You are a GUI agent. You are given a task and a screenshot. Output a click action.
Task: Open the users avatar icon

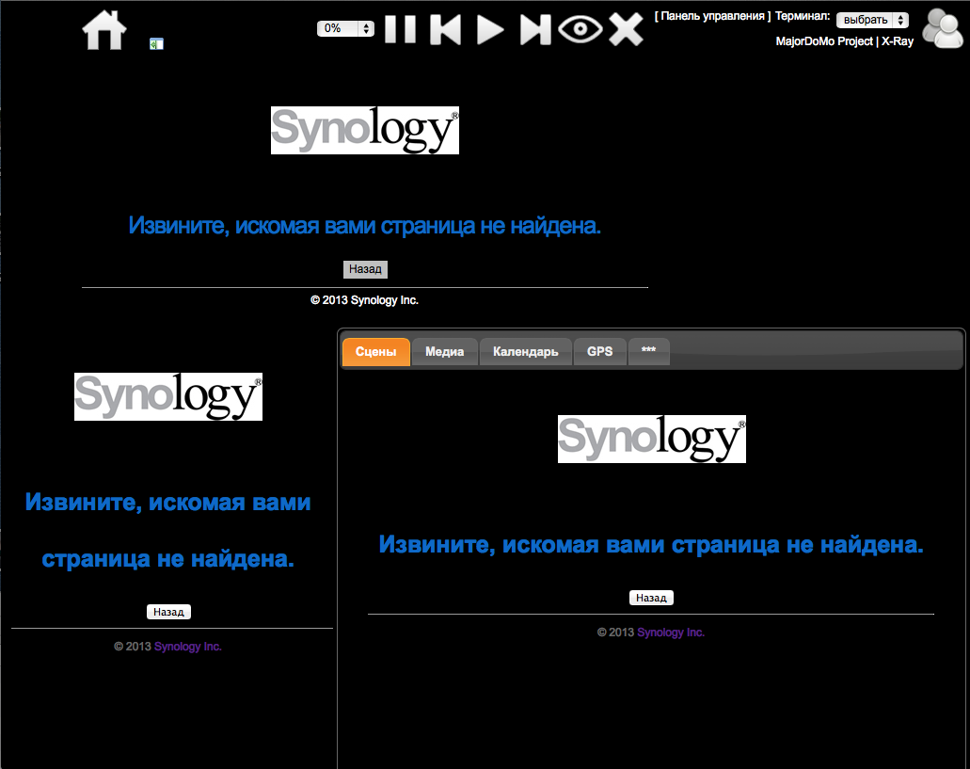point(942,28)
